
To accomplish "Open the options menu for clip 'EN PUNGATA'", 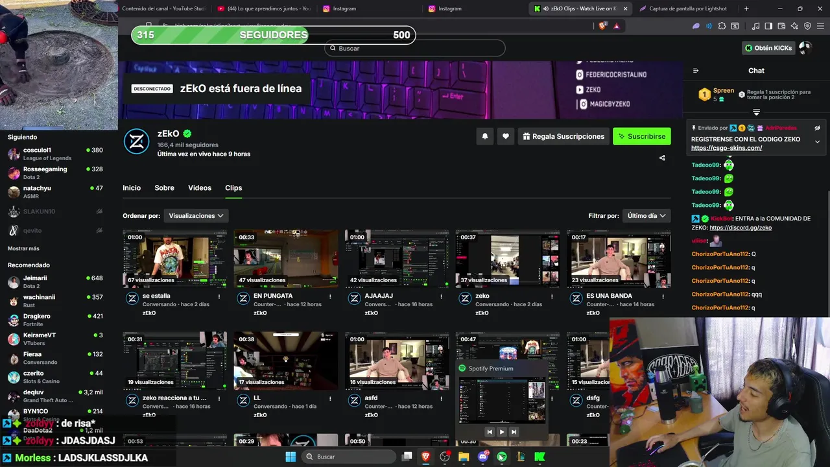I will [x=330, y=296].
